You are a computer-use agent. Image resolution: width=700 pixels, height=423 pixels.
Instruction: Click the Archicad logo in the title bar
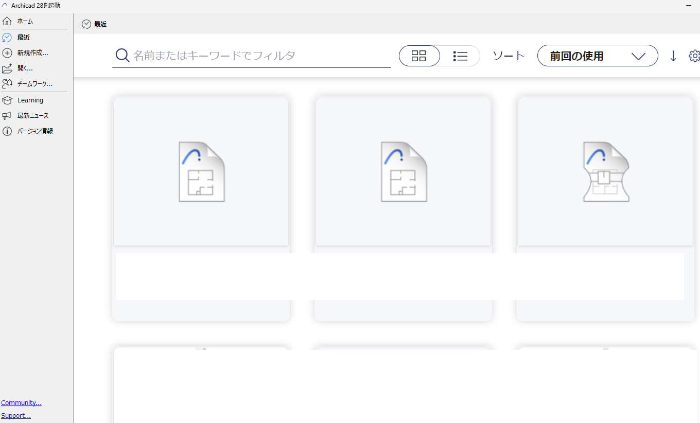point(5,6)
